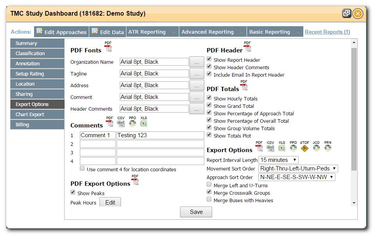The image size is (373, 235).
Task: Click the Save button
Action: [x=196, y=212]
